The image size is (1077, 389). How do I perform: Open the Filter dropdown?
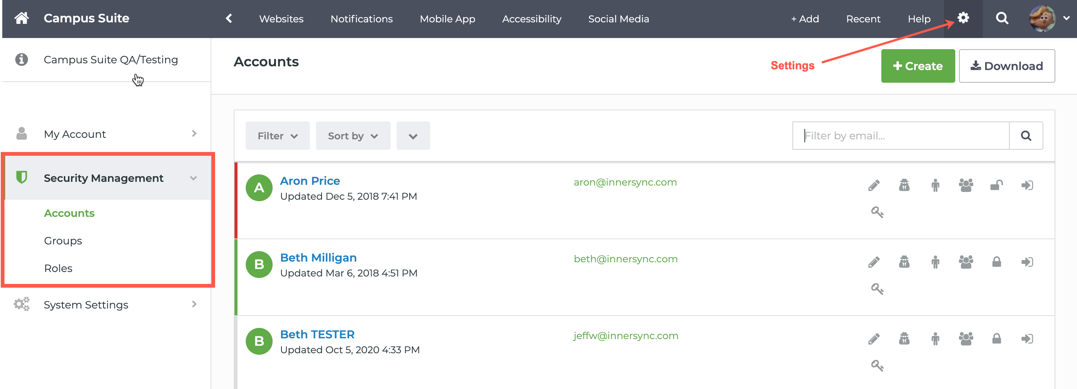(277, 136)
